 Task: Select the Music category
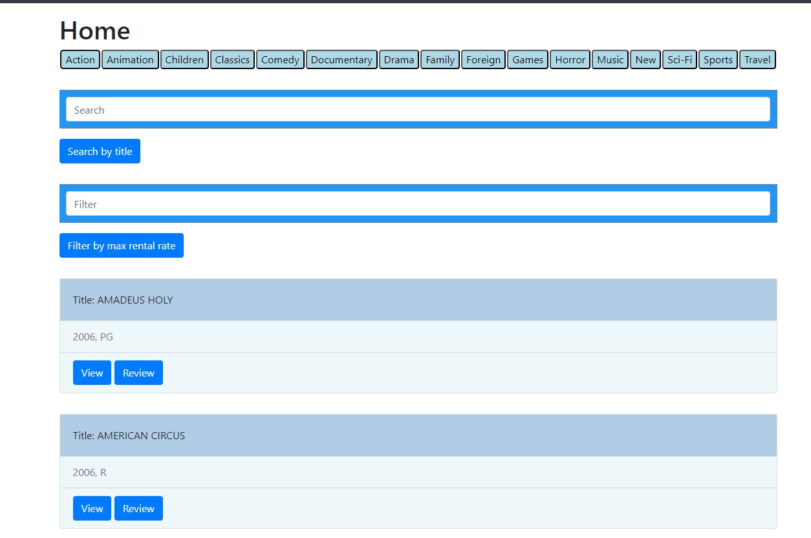point(610,59)
